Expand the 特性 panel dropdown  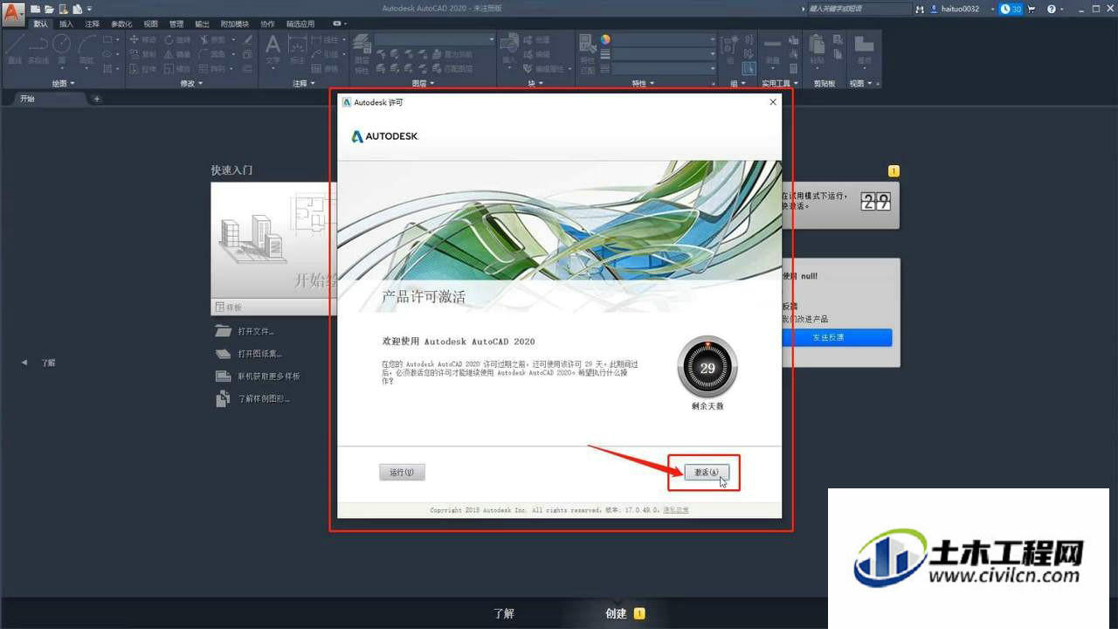click(x=643, y=83)
